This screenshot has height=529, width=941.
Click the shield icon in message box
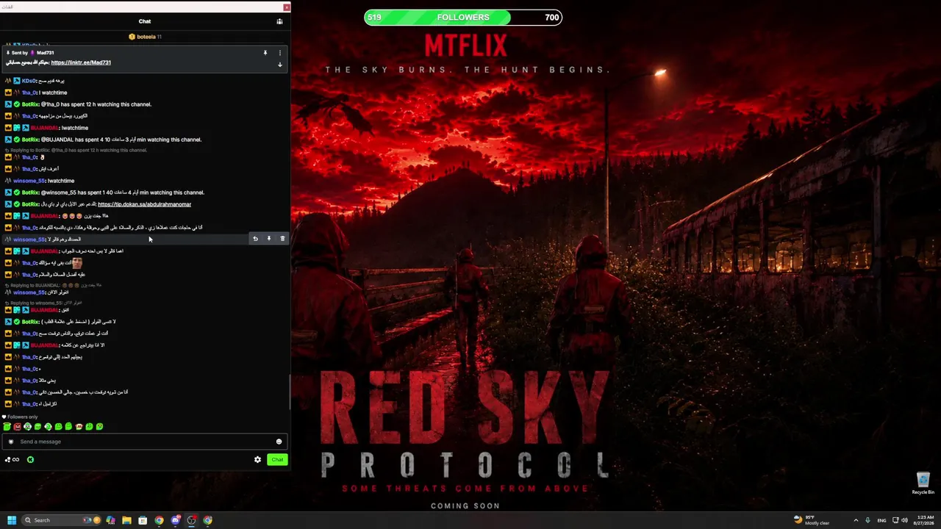tap(10, 442)
